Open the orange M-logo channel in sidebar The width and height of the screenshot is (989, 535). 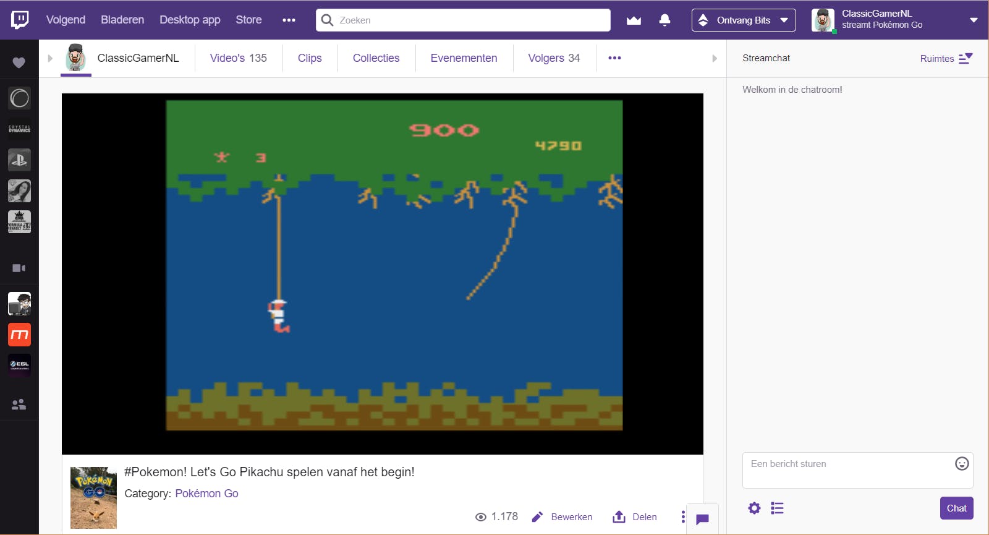19,335
